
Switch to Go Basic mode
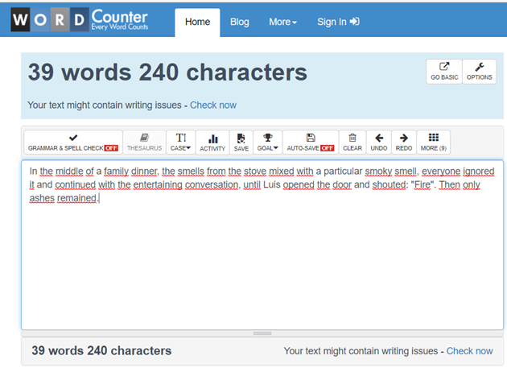[x=444, y=72]
